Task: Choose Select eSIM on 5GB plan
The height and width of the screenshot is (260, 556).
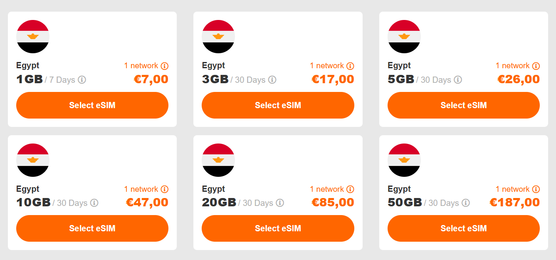Action: (x=464, y=105)
